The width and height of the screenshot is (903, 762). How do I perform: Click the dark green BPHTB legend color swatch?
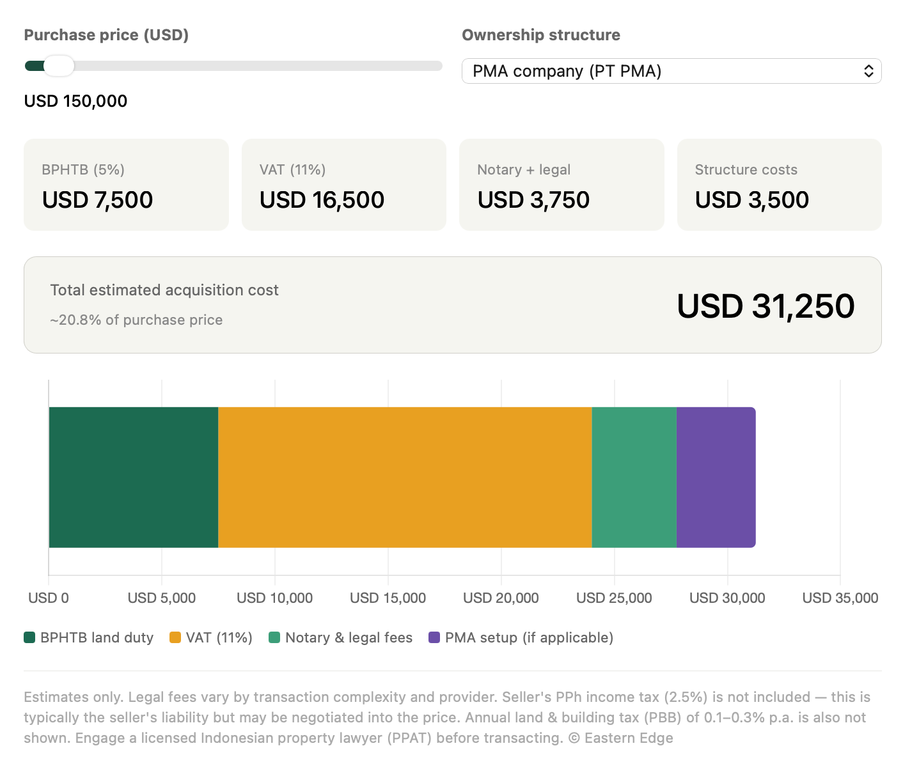point(29,637)
